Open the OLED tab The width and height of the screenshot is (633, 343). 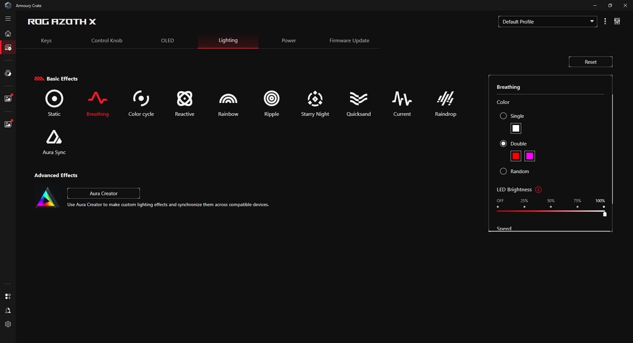point(167,41)
